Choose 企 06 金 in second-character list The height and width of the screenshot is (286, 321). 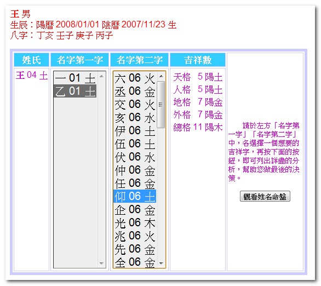(135, 209)
